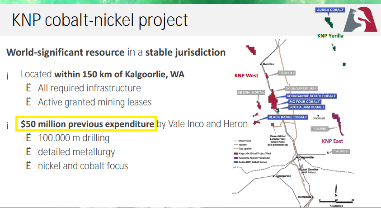Click the 100,000 m drilling bullet
The image size is (381, 208).
coord(74,138)
